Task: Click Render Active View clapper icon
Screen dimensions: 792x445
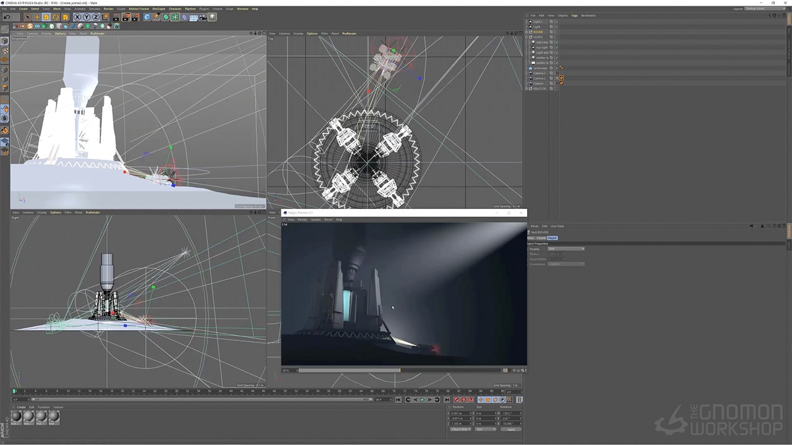Action: point(116,17)
